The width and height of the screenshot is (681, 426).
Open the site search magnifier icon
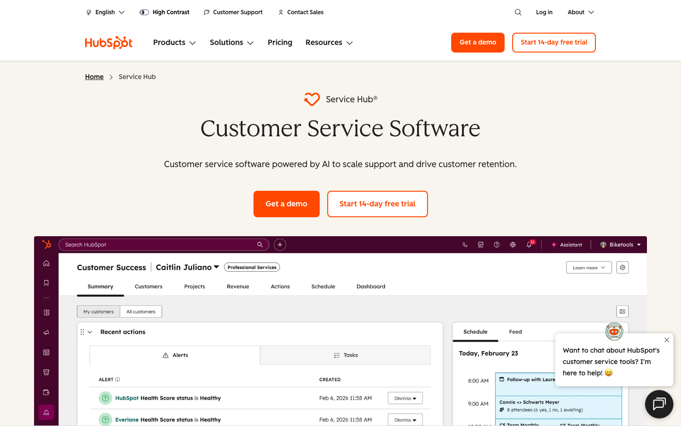(x=518, y=12)
